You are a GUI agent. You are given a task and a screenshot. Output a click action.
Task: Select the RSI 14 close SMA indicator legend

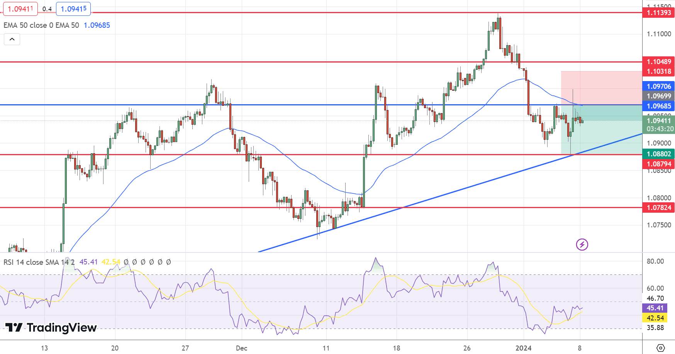click(x=39, y=262)
